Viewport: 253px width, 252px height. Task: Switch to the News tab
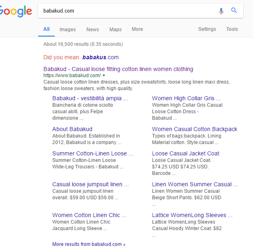click(x=92, y=29)
